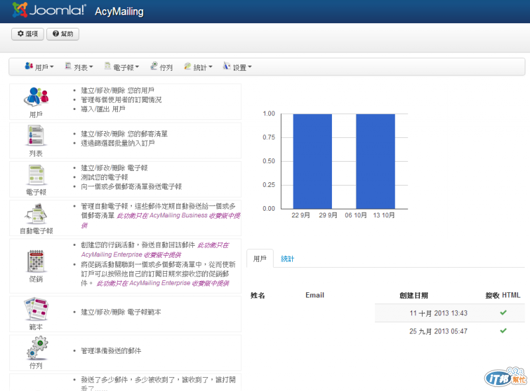530x391 pixels.
Task: Expand the 電子報 menu dropdown
Action: 122,67
